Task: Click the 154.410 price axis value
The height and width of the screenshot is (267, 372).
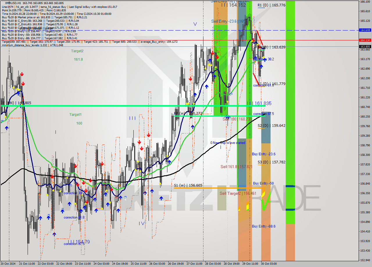Action: (365, 231)
